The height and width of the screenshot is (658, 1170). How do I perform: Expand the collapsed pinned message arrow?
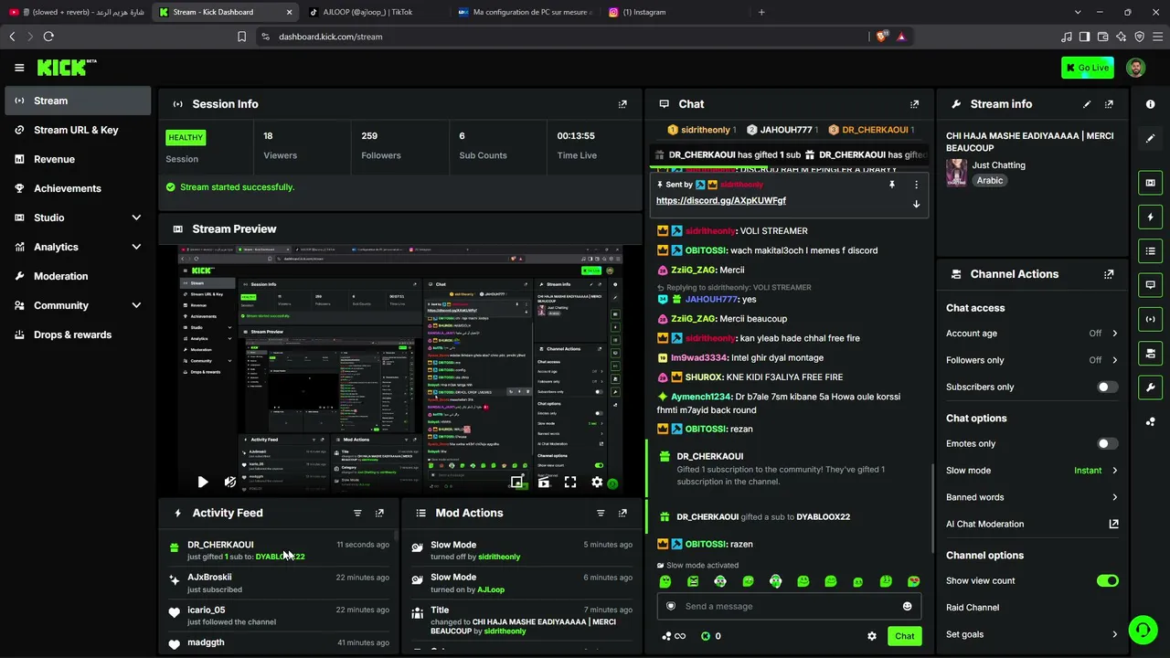(x=916, y=204)
